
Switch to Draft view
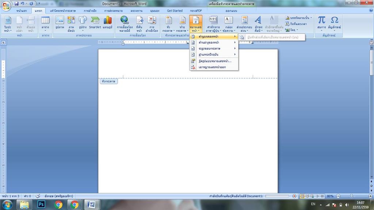click(x=322, y=196)
